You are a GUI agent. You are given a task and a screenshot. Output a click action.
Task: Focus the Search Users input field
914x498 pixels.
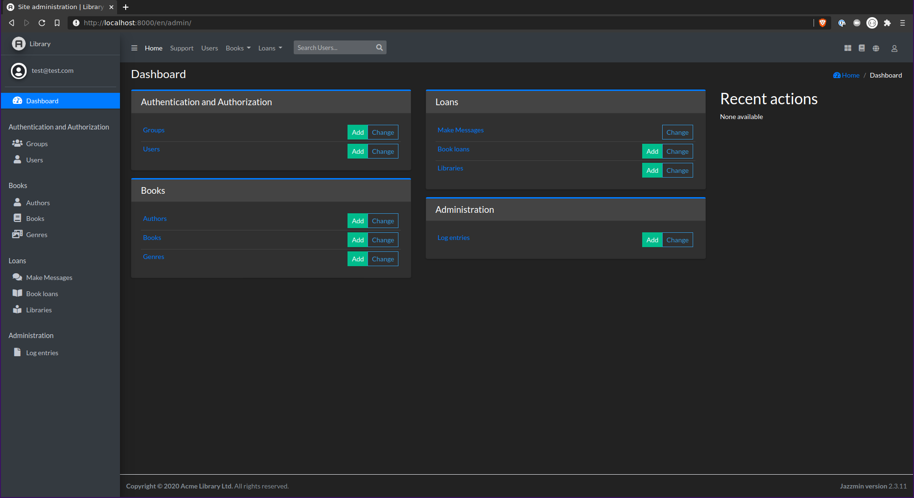pos(333,48)
